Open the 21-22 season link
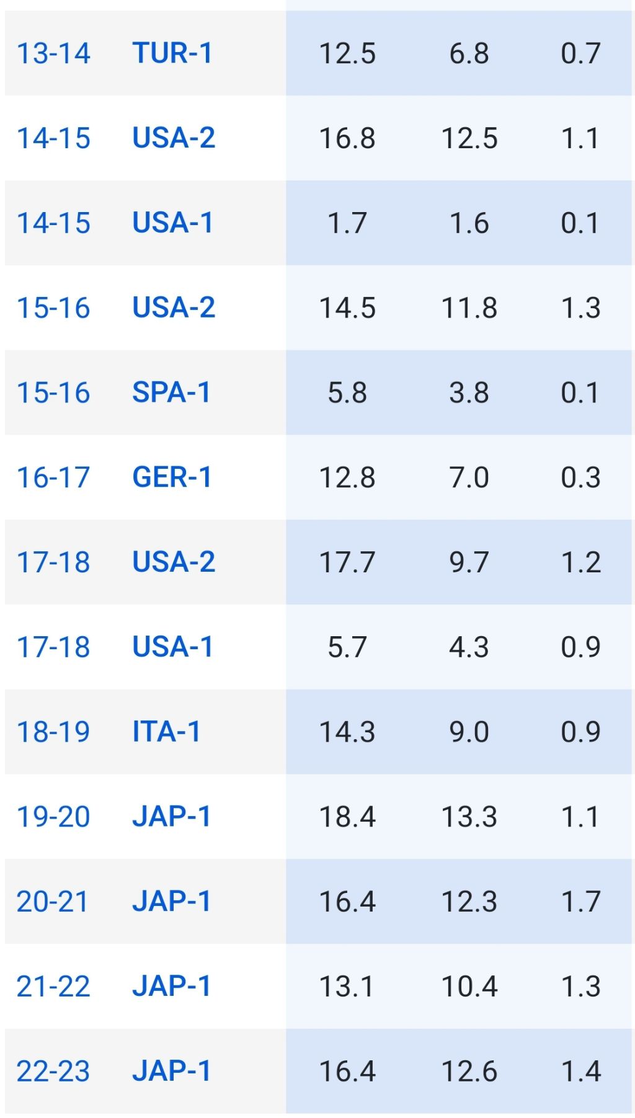The height and width of the screenshot is (1118, 635). [x=53, y=987]
